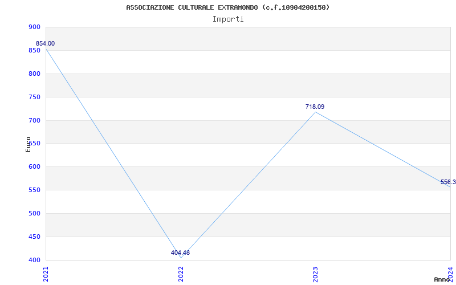Click the 700 y-axis value

(x=34, y=120)
